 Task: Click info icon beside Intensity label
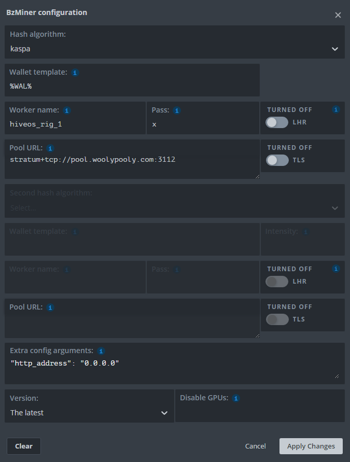(x=306, y=232)
